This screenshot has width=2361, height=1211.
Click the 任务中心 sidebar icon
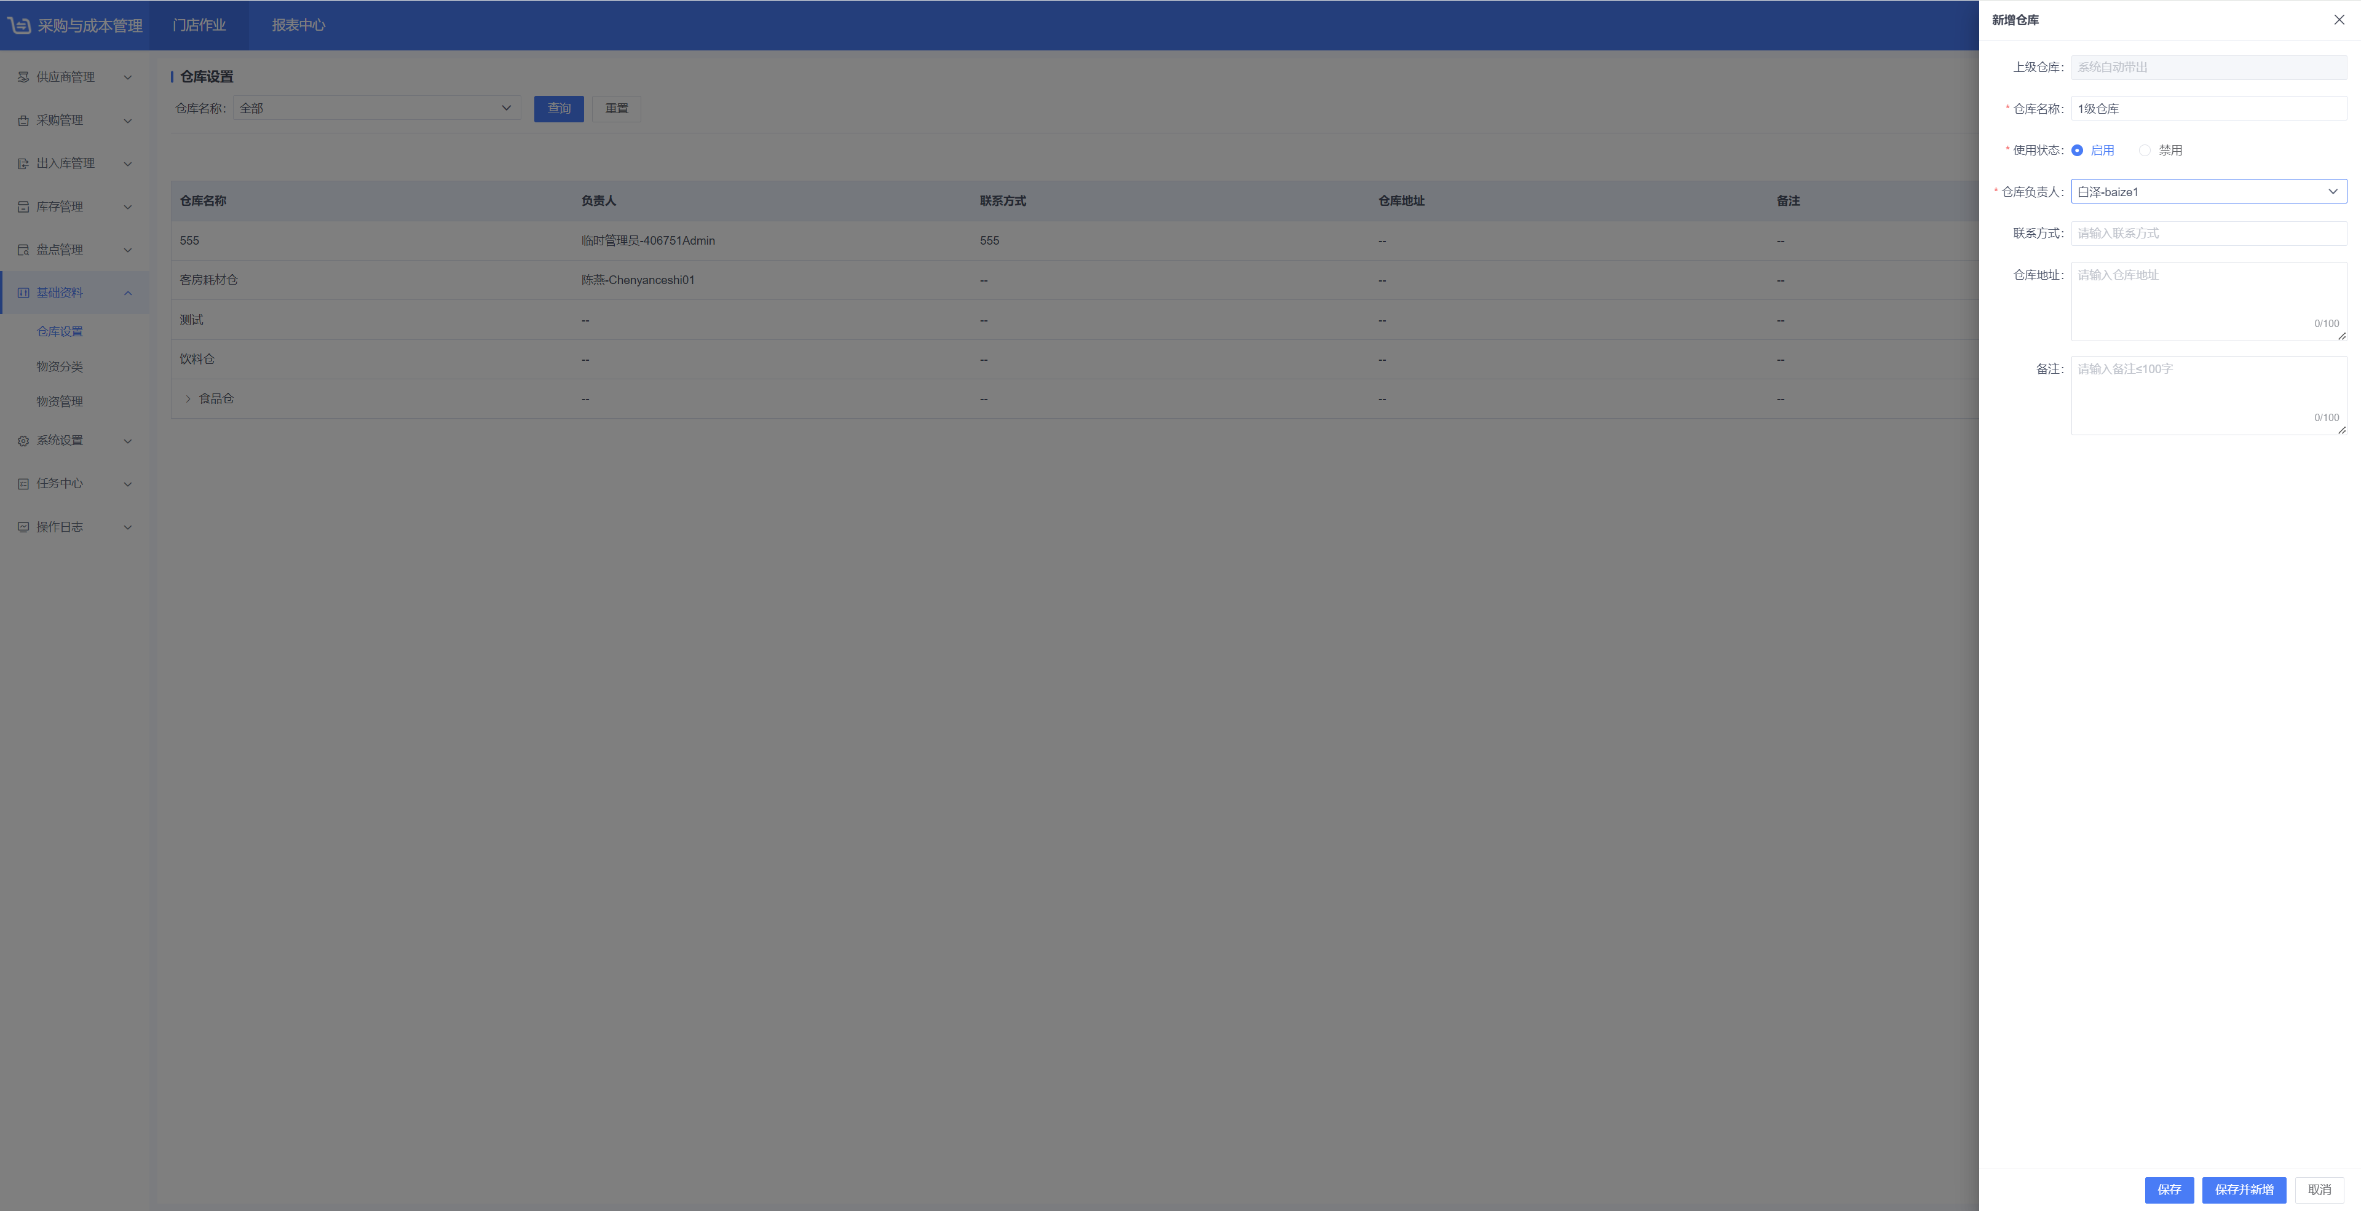[23, 484]
